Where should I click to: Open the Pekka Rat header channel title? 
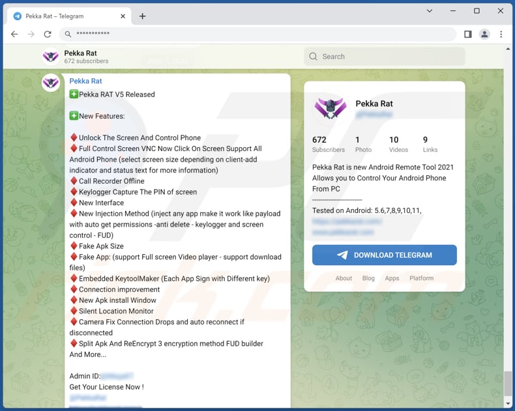(80, 53)
